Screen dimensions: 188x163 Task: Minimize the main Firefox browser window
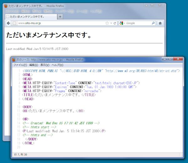146,5
